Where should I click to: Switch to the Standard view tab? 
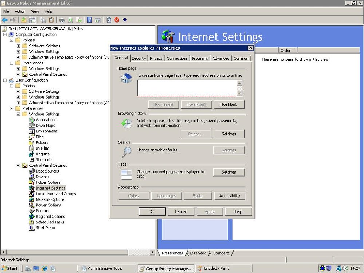pyautogui.click(x=221, y=253)
